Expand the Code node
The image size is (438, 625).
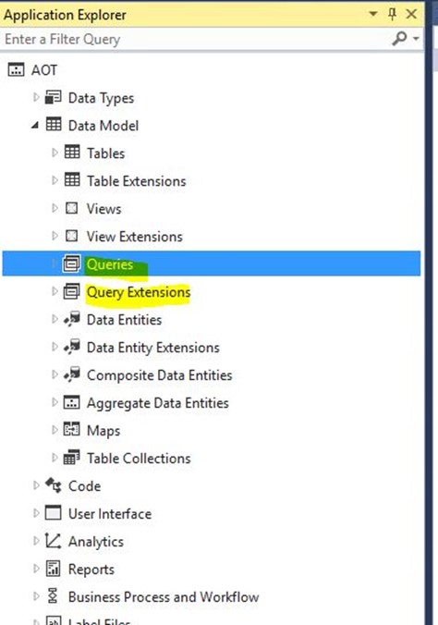coord(36,485)
